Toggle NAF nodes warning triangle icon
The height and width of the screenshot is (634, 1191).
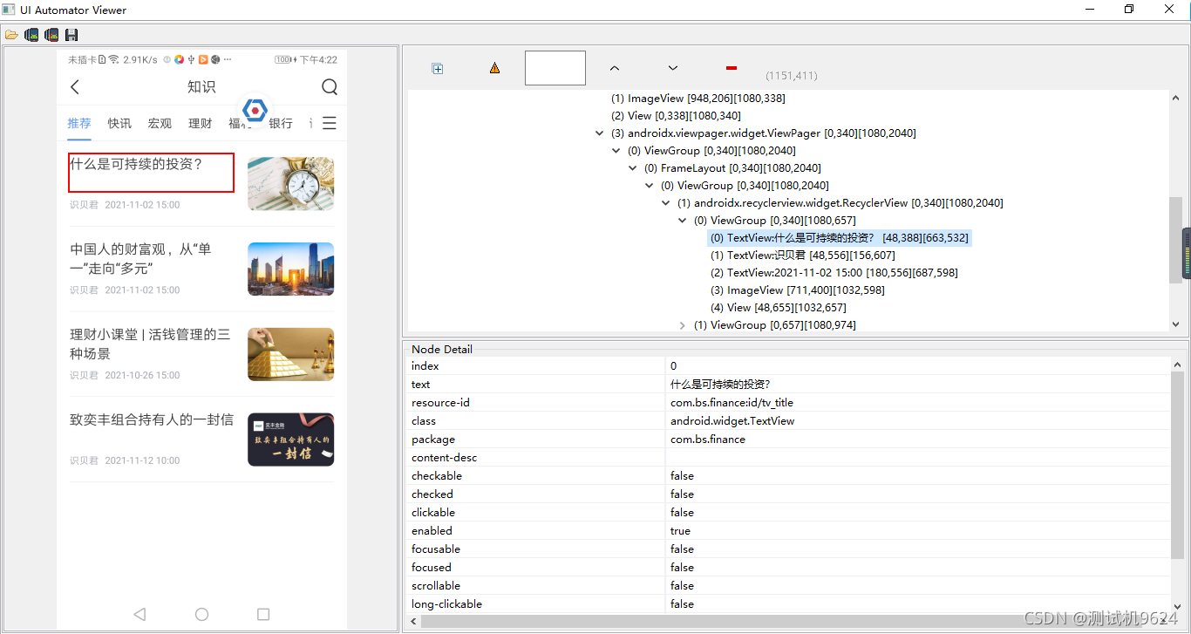pos(494,68)
